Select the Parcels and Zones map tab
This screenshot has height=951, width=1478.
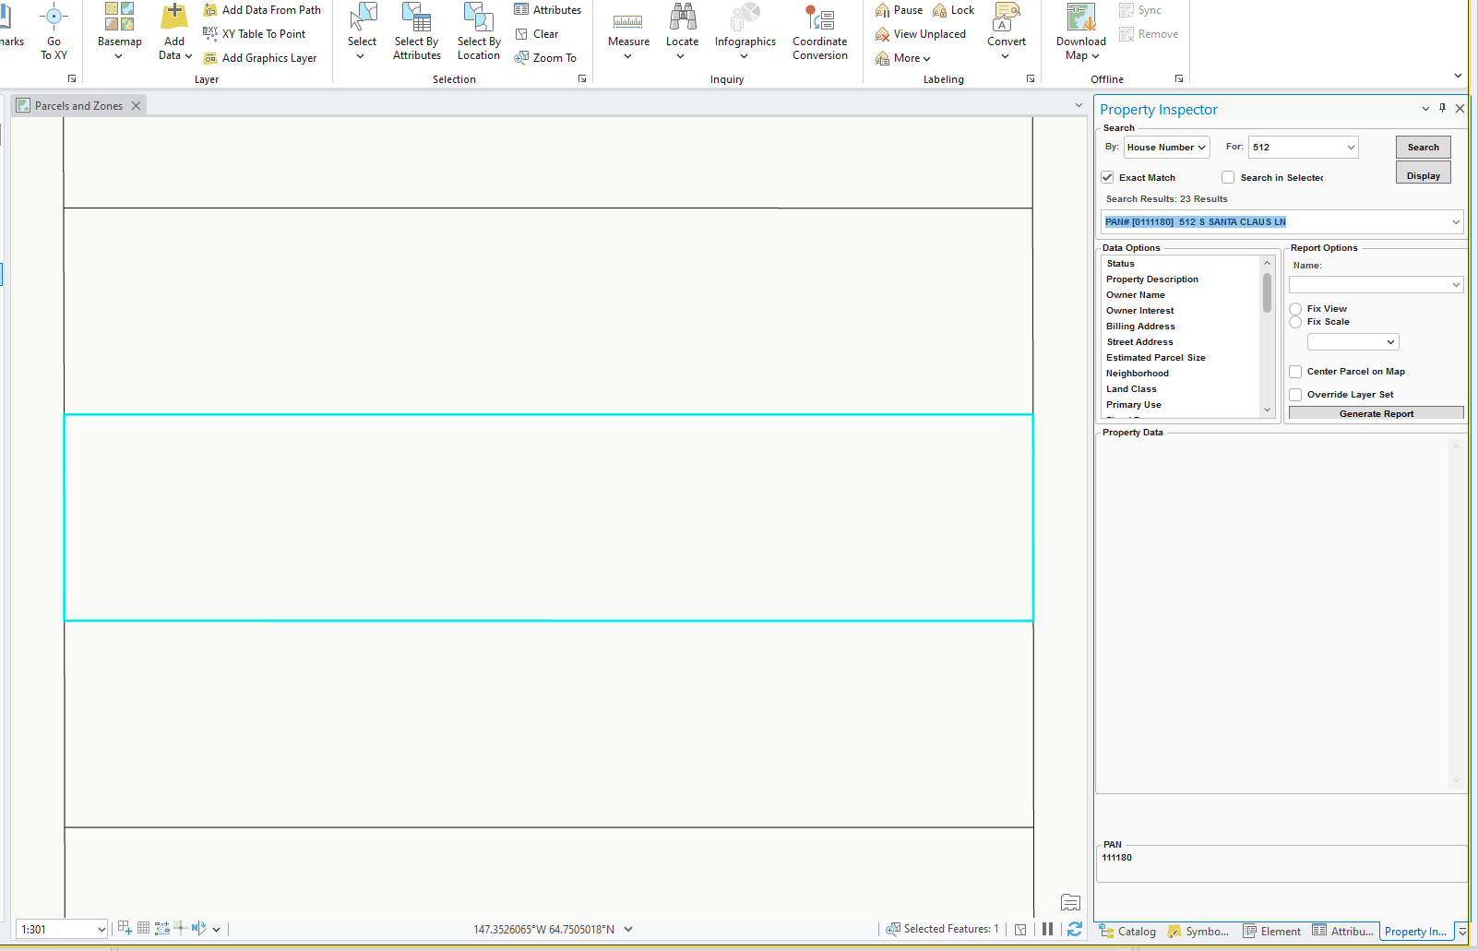tap(78, 104)
